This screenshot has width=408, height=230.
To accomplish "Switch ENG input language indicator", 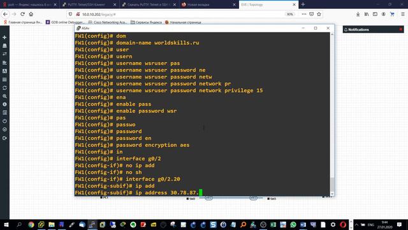I will point(371,224).
